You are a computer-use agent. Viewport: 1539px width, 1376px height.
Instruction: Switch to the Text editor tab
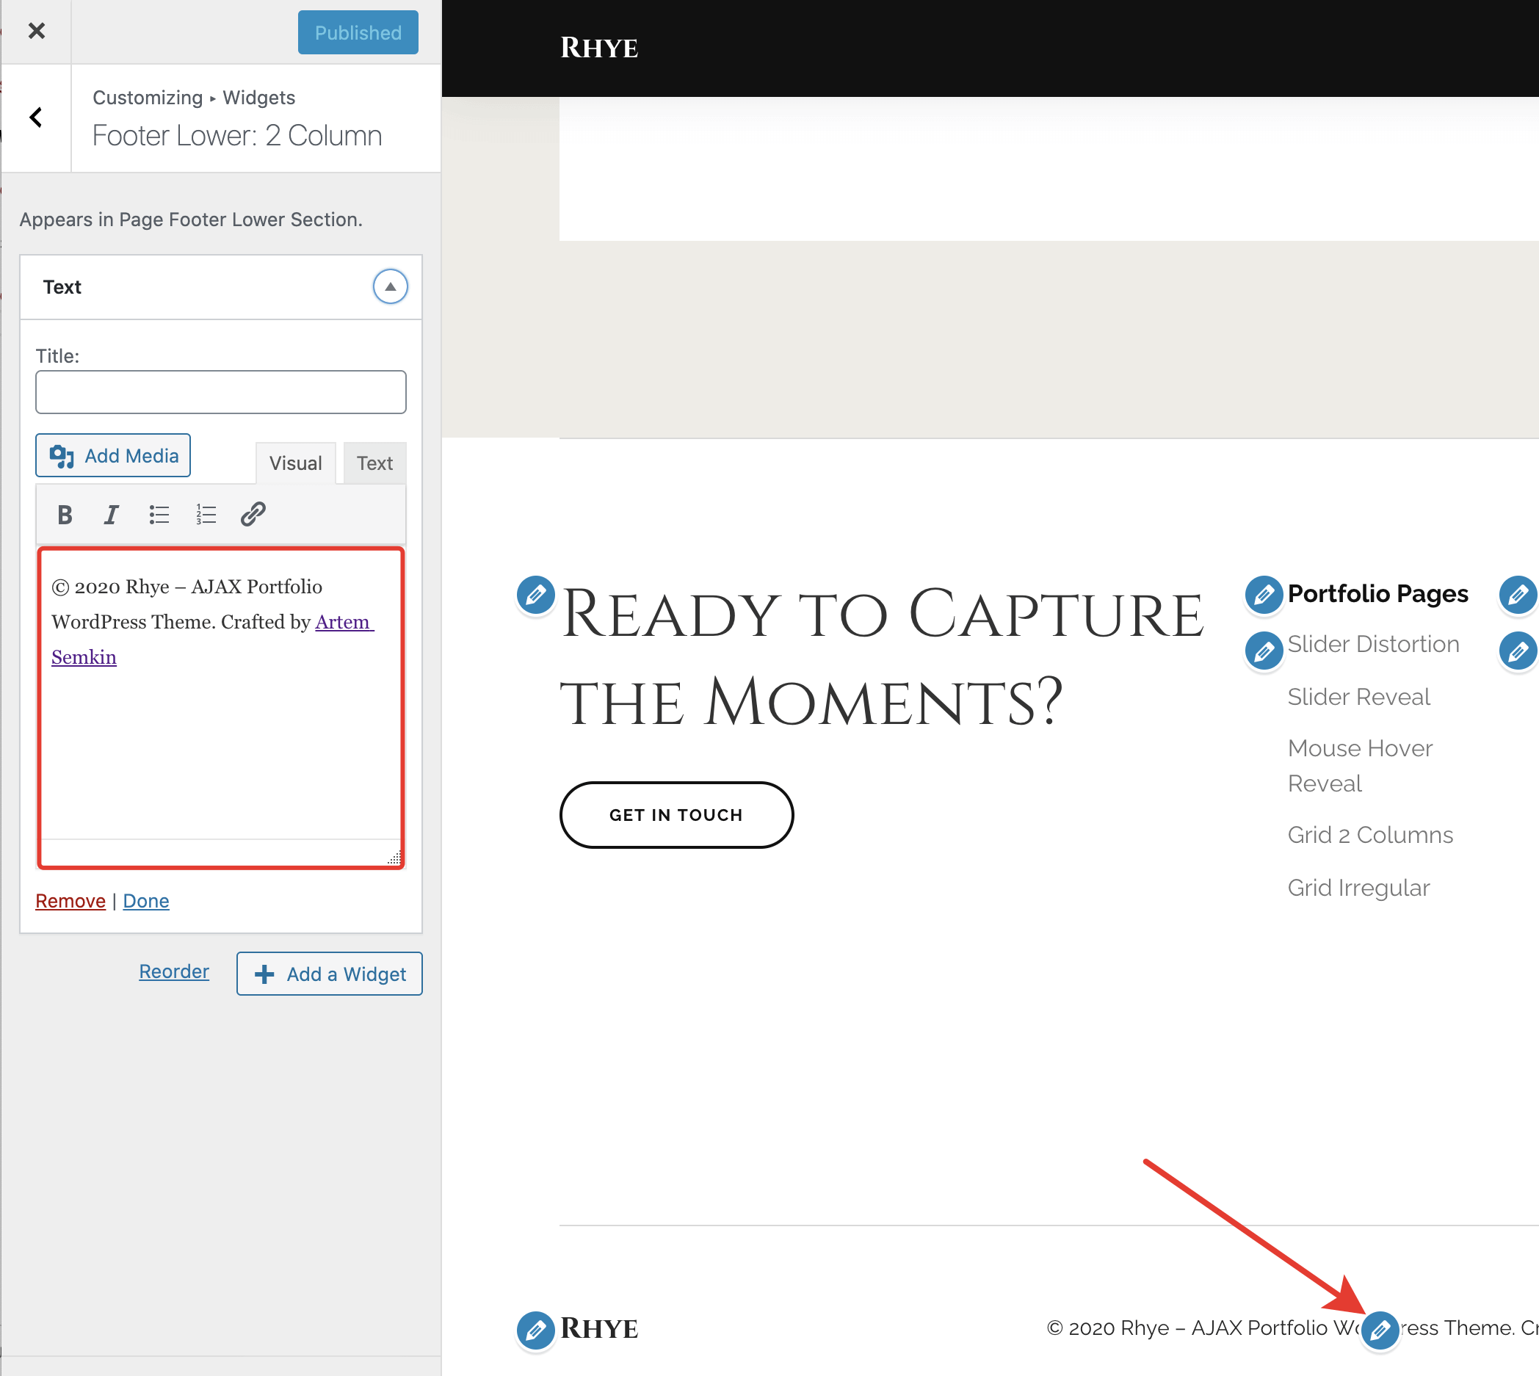[x=374, y=463]
